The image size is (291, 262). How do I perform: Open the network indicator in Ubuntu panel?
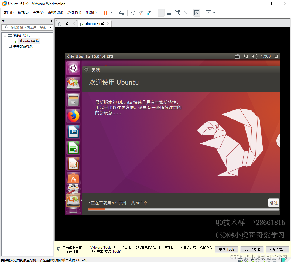coord(246,56)
